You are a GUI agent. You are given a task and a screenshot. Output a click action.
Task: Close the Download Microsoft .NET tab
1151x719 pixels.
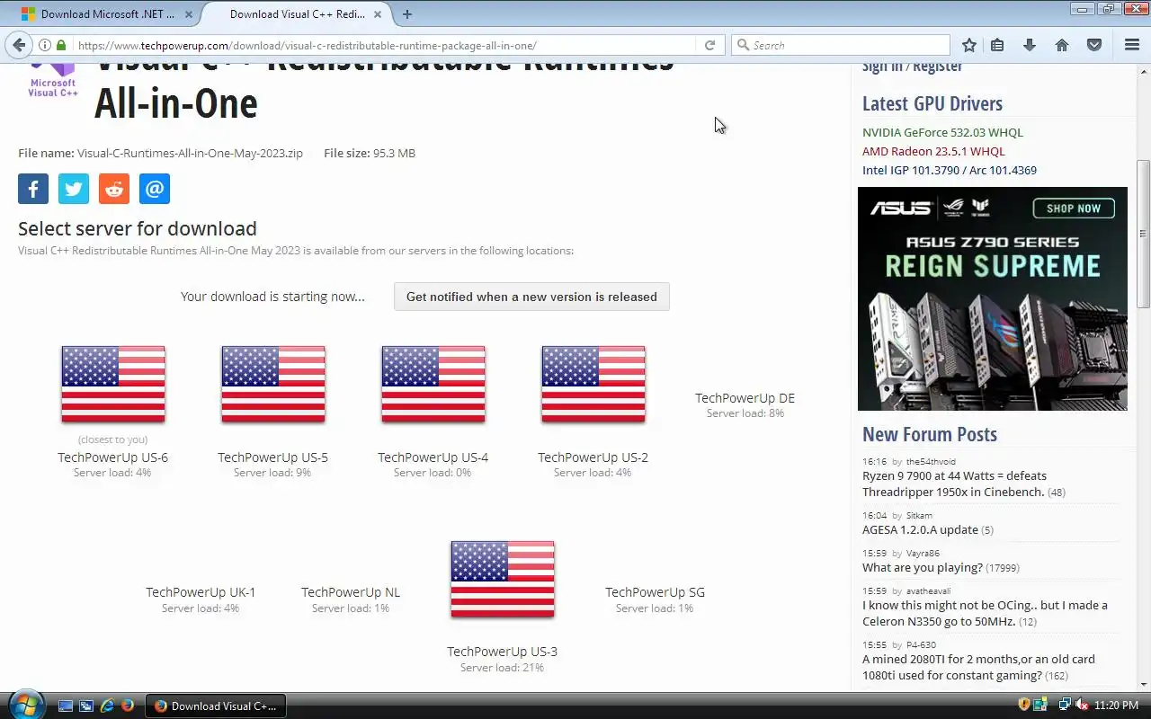(x=187, y=14)
